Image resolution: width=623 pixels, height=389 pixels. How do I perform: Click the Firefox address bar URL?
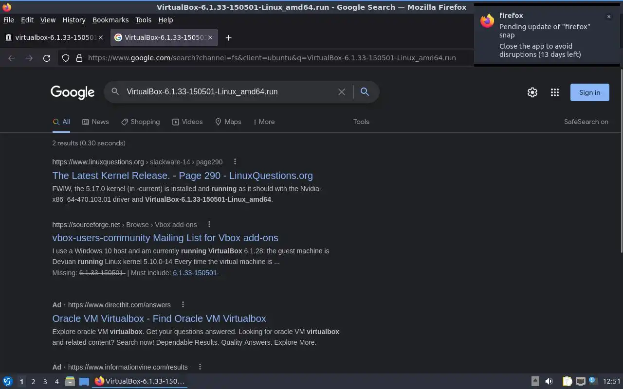272,58
